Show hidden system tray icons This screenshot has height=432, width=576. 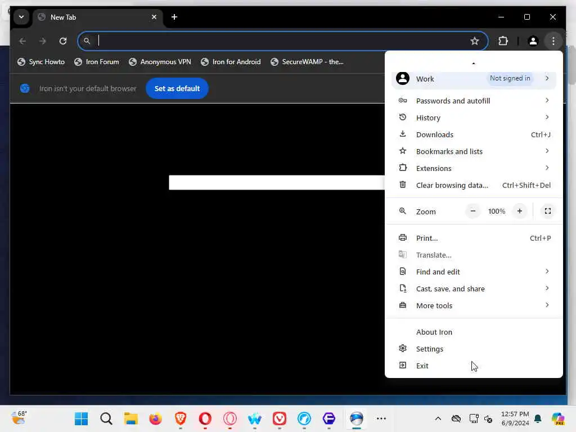point(438,418)
